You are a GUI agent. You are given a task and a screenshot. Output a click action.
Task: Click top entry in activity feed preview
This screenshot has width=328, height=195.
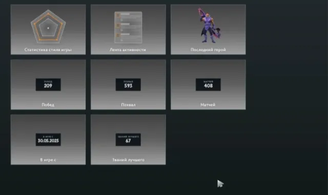[x=128, y=16]
